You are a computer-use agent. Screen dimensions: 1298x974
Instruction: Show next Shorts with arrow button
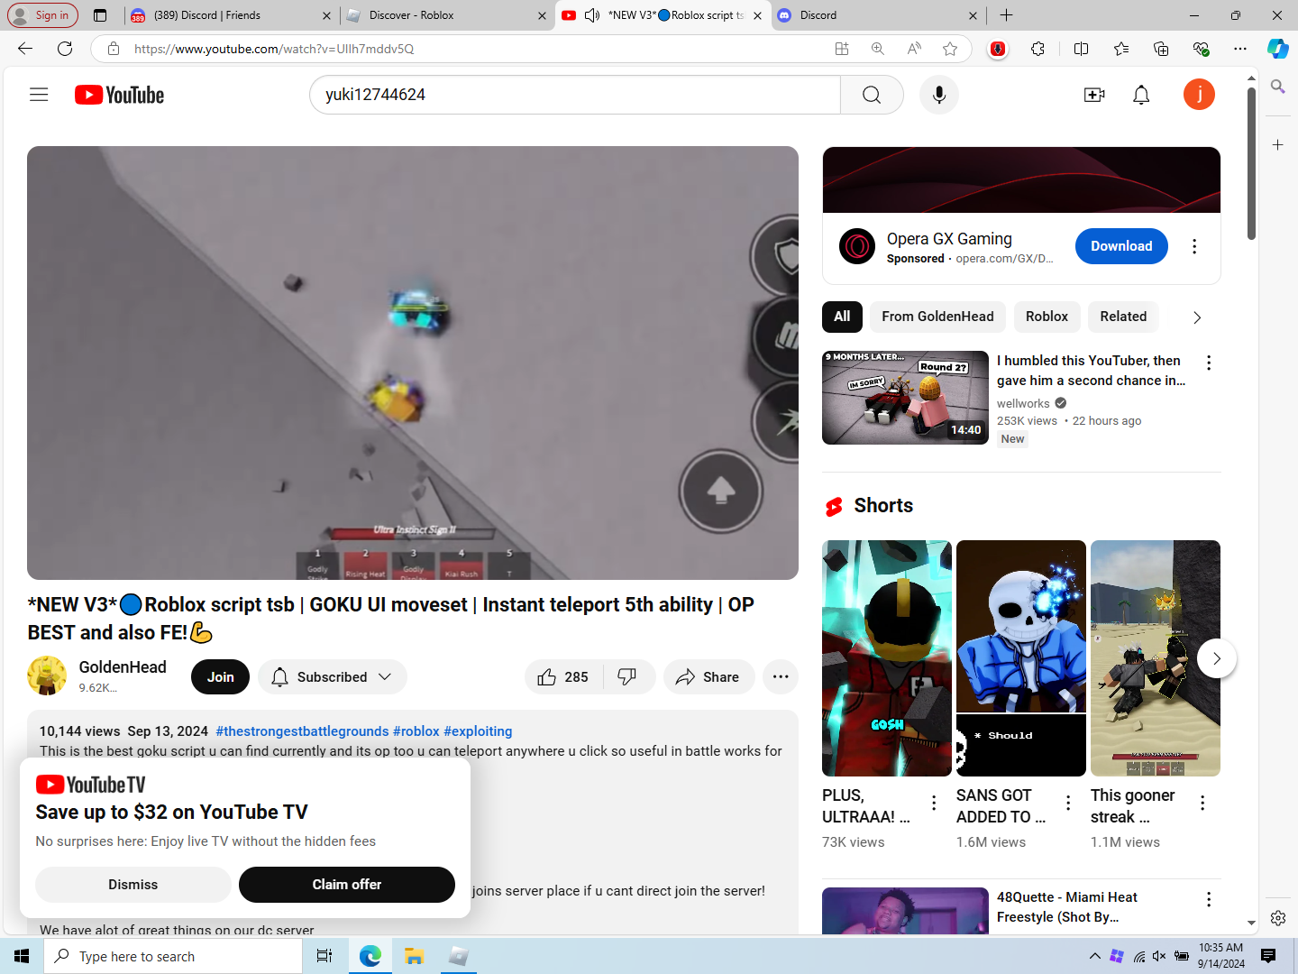1217,658
